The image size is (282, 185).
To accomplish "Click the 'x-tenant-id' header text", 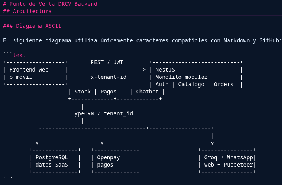I will pyautogui.click(x=109, y=77).
